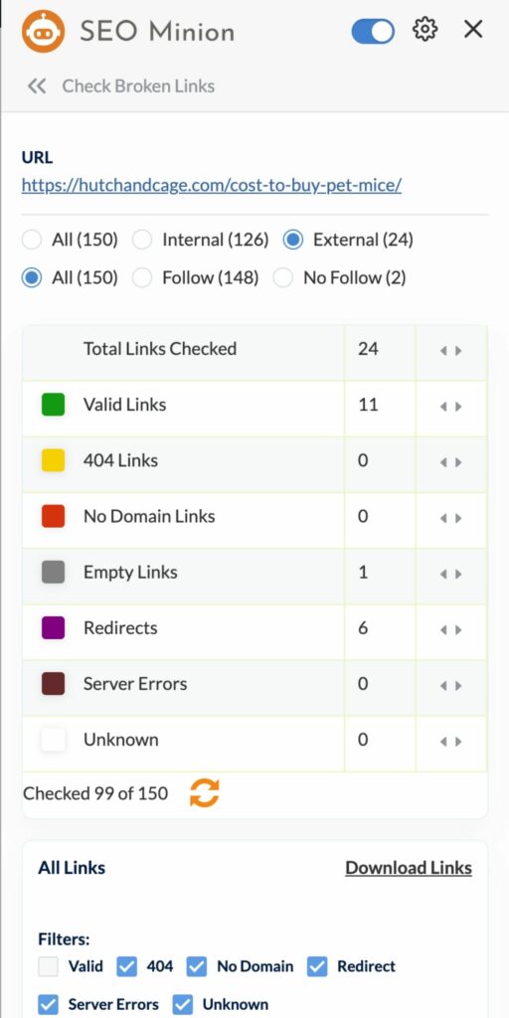The image size is (509, 1018).
Task: Go back using double-chevron arrow
Action: tap(37, 85)
